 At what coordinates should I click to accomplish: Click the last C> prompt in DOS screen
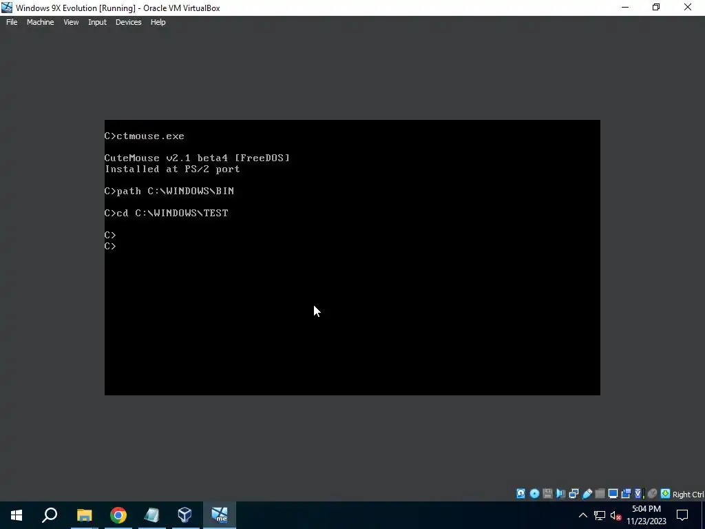(110, 246)
